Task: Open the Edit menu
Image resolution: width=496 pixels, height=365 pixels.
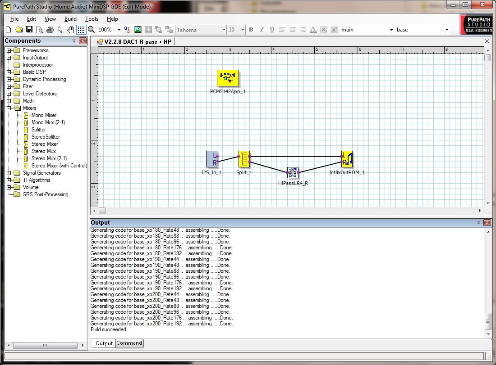Action: click(31, 19)
